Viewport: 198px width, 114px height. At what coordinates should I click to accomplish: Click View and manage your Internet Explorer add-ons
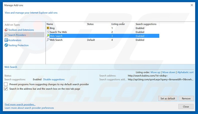pos(31,13)
